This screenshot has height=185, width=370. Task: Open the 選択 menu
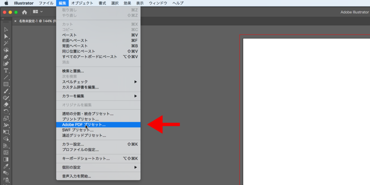pos(115,3)
